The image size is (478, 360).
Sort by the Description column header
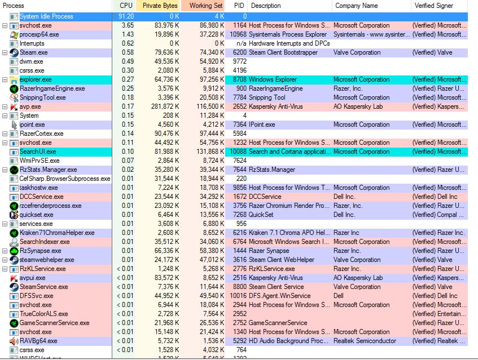[x=290, y=6]
